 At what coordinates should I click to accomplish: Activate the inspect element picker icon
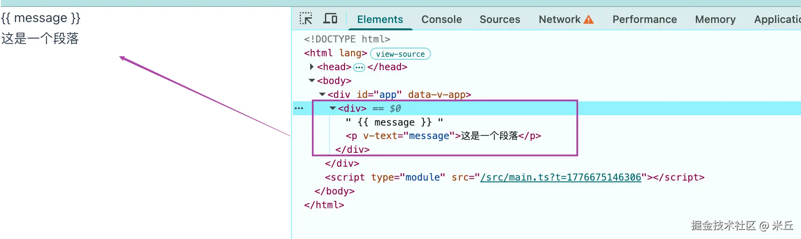pyautogui.click(x=306, y=19)
